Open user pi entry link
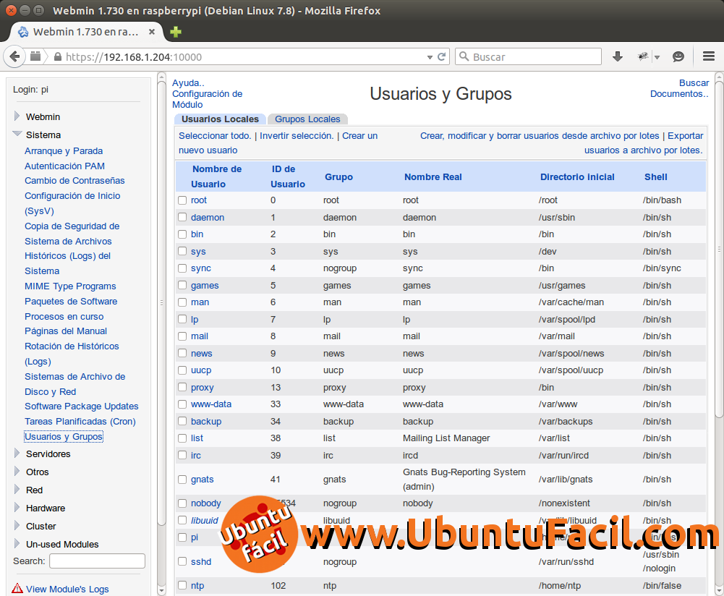The height and width of the screenshot is (596, 724). (x=195, y=537)
